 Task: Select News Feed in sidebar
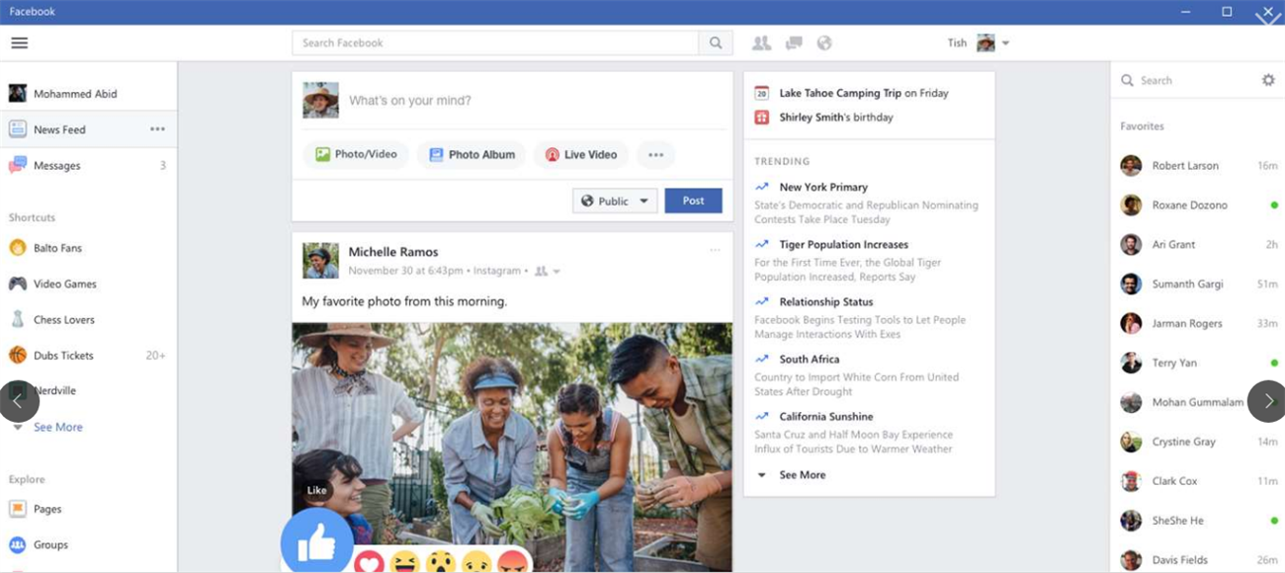(x=59, y=129)
